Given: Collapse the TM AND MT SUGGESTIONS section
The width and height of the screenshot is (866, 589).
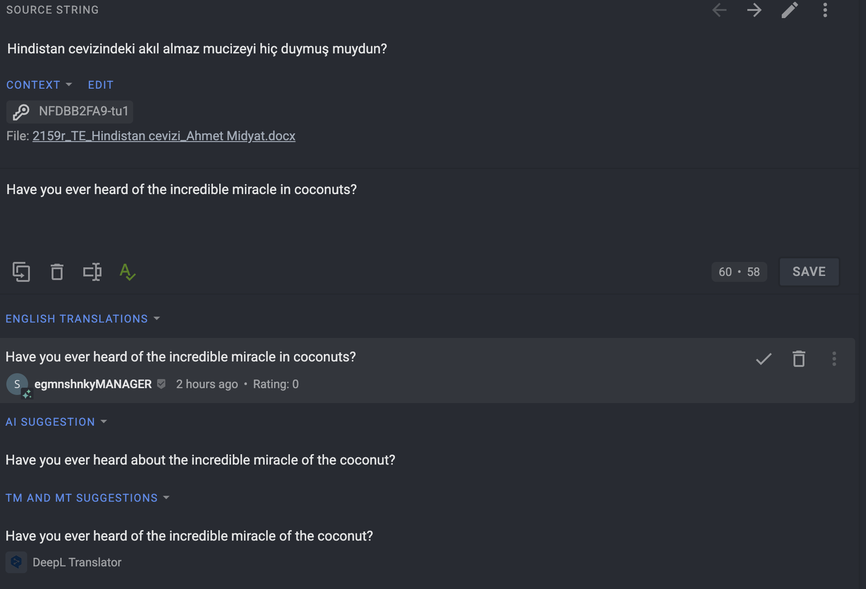Looking at the screenshot, I should pos(88,498).
